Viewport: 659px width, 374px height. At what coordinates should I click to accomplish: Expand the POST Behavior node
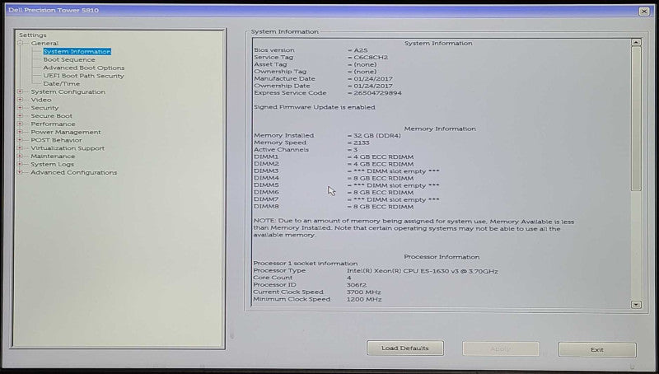[20, 140]
